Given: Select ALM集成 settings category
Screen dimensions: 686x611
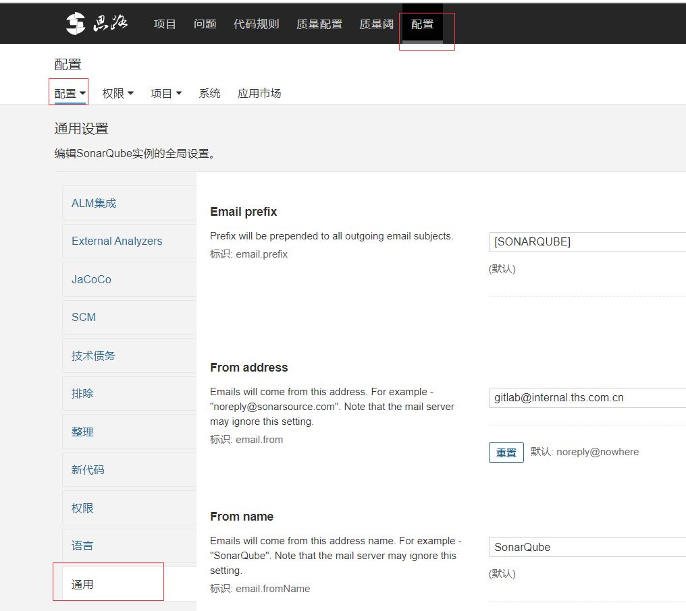Looking at the screenshot, I should [94, 203].
